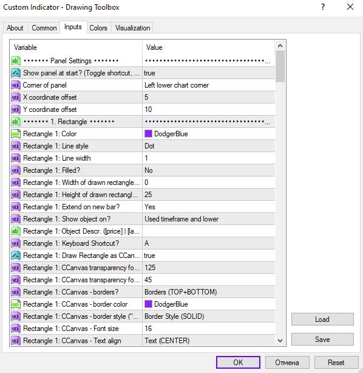Click the Load button
This screenshot has width=363, height=373.
322,319
